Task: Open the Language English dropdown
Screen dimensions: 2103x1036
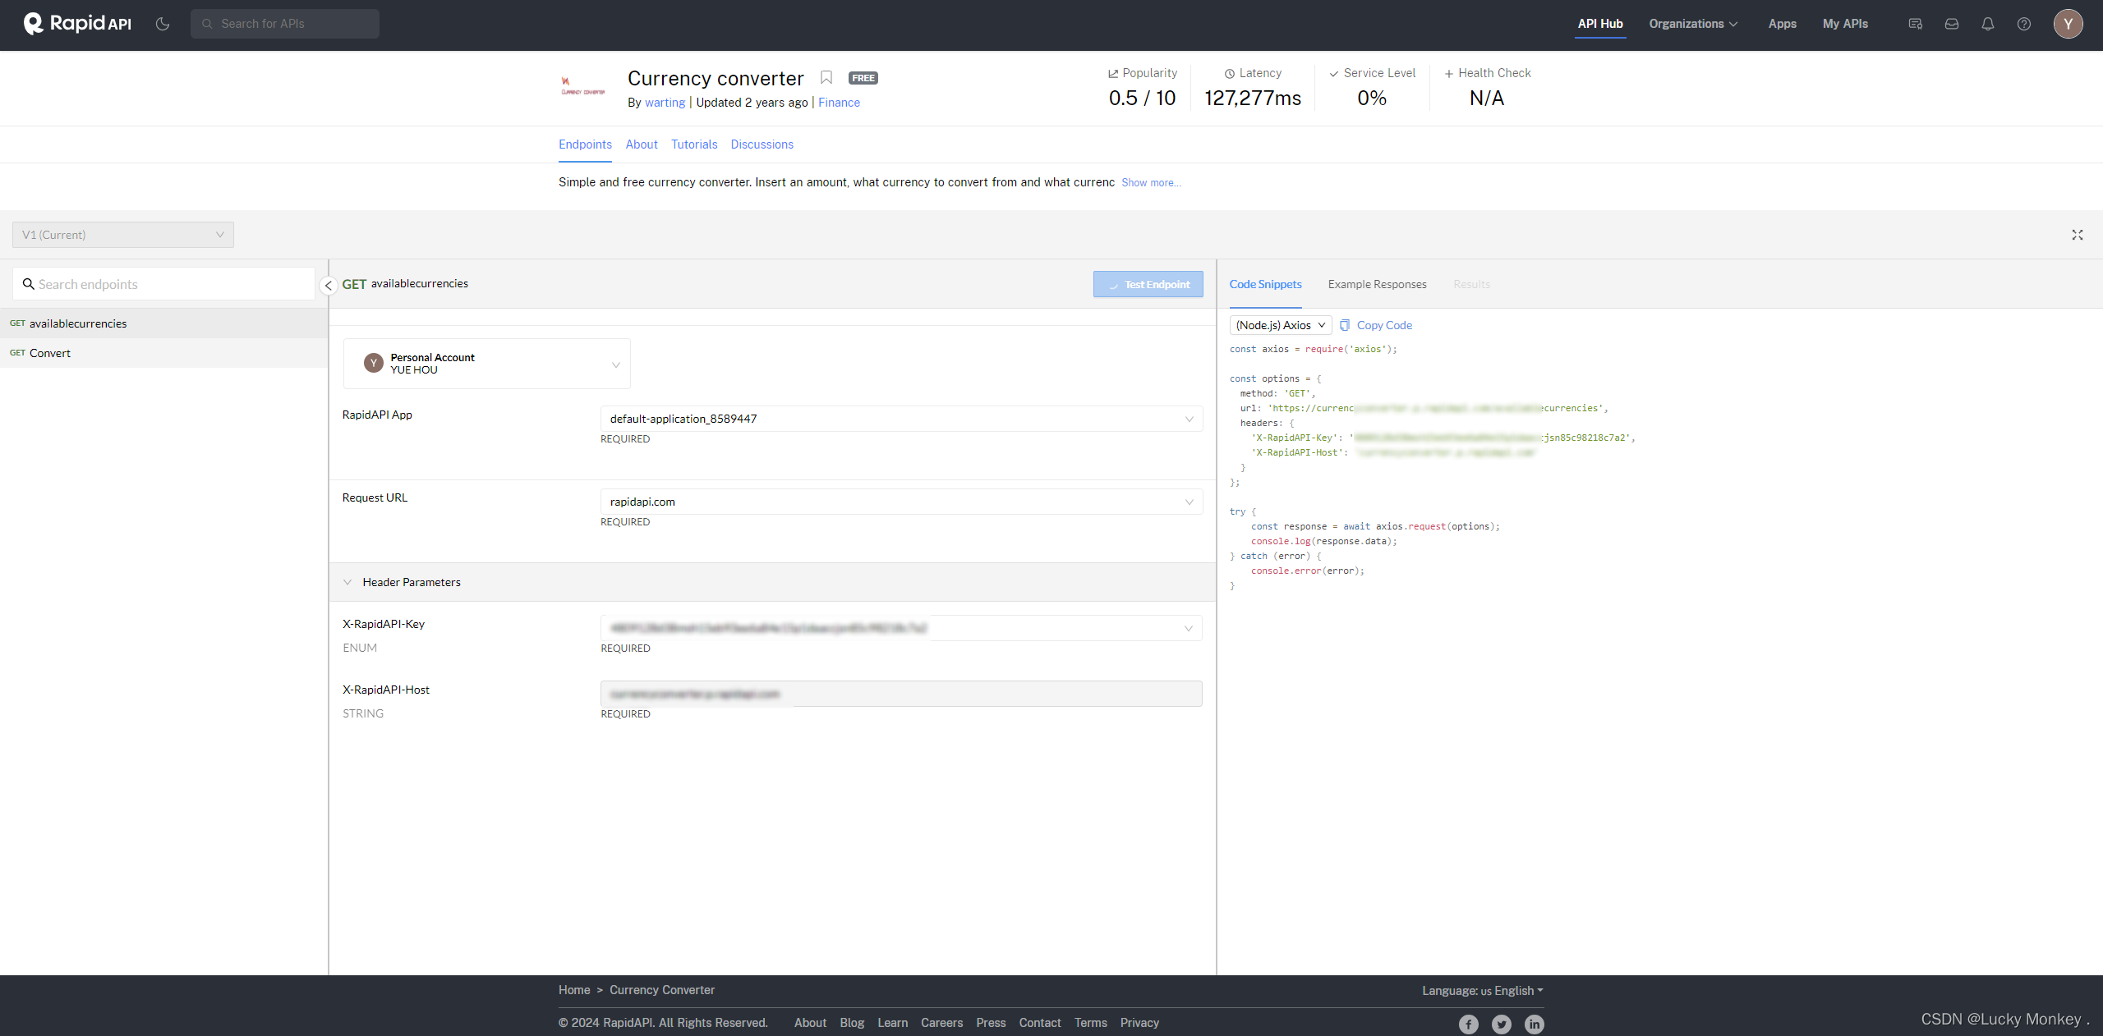Action: click(x=1483, y=991)
